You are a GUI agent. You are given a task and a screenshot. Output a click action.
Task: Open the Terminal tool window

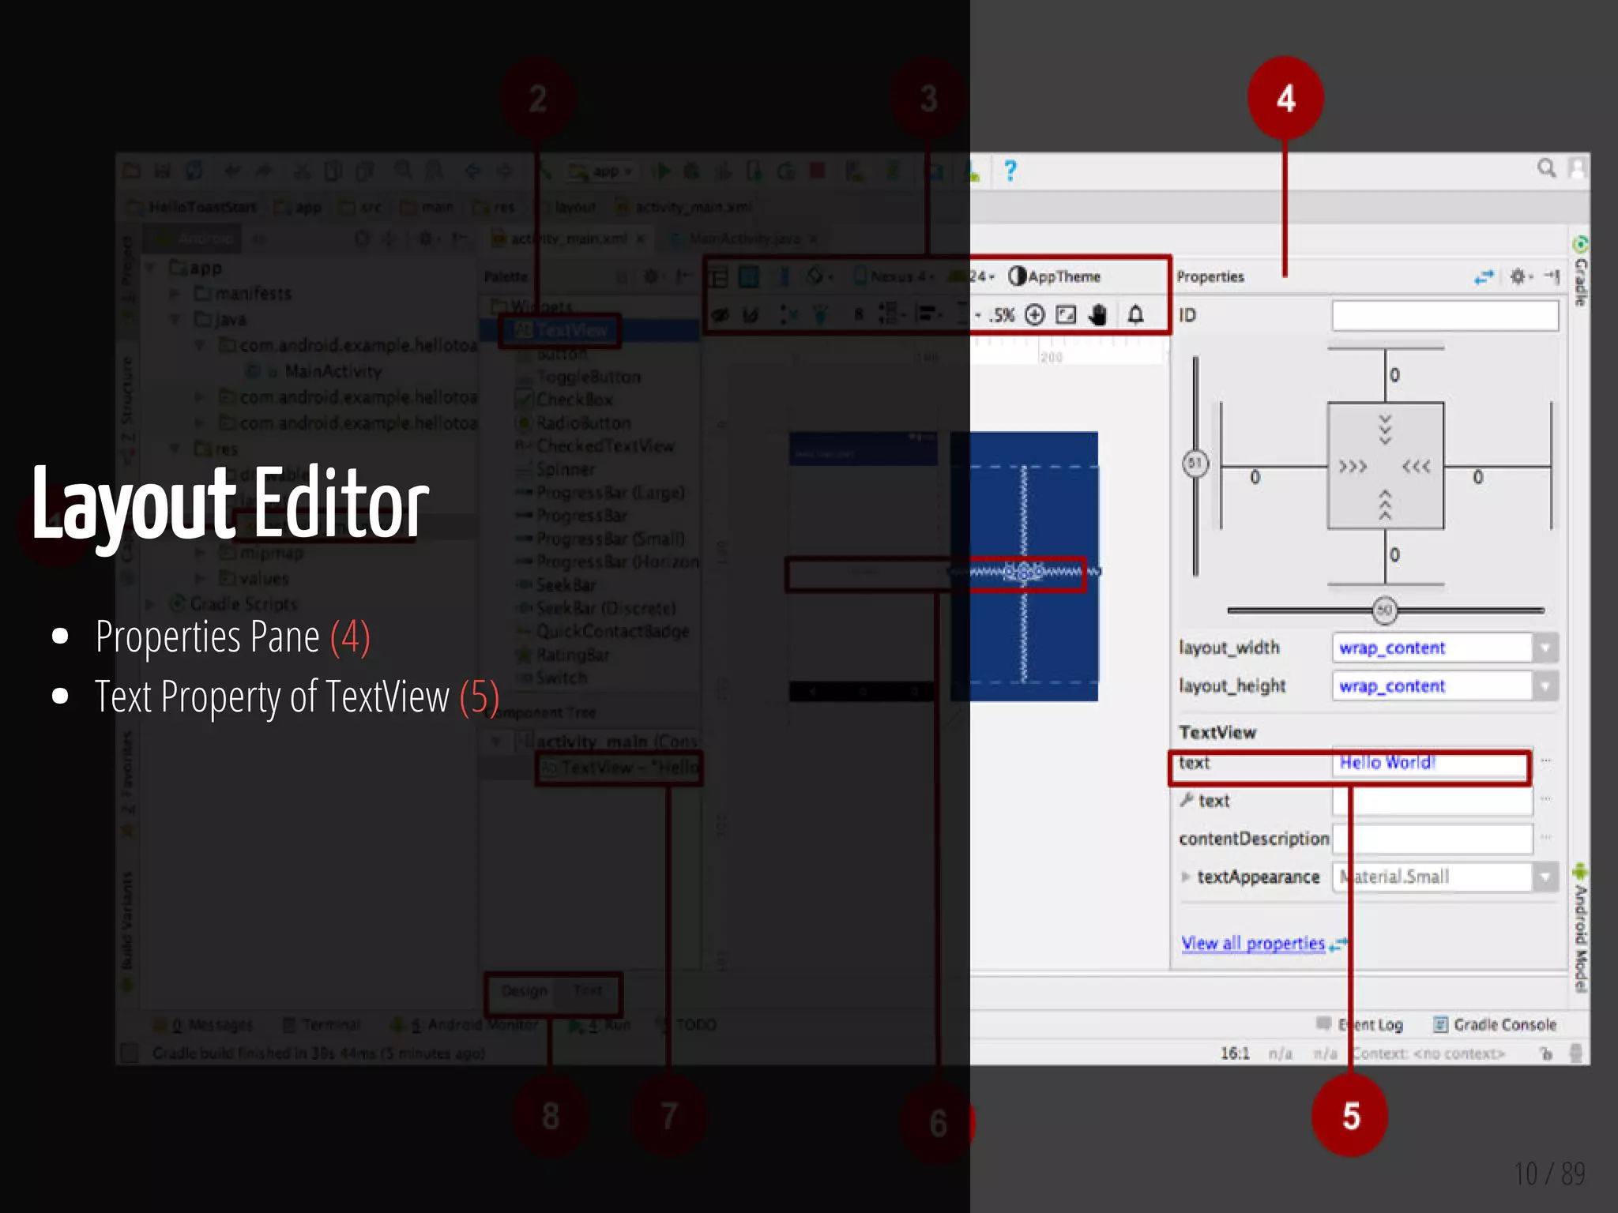(322, 1024)
